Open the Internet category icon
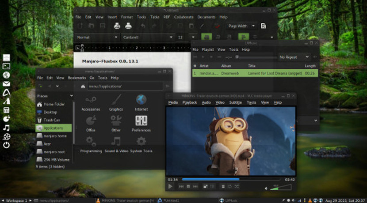Screen dimensions: 367x203 [141, 100]
